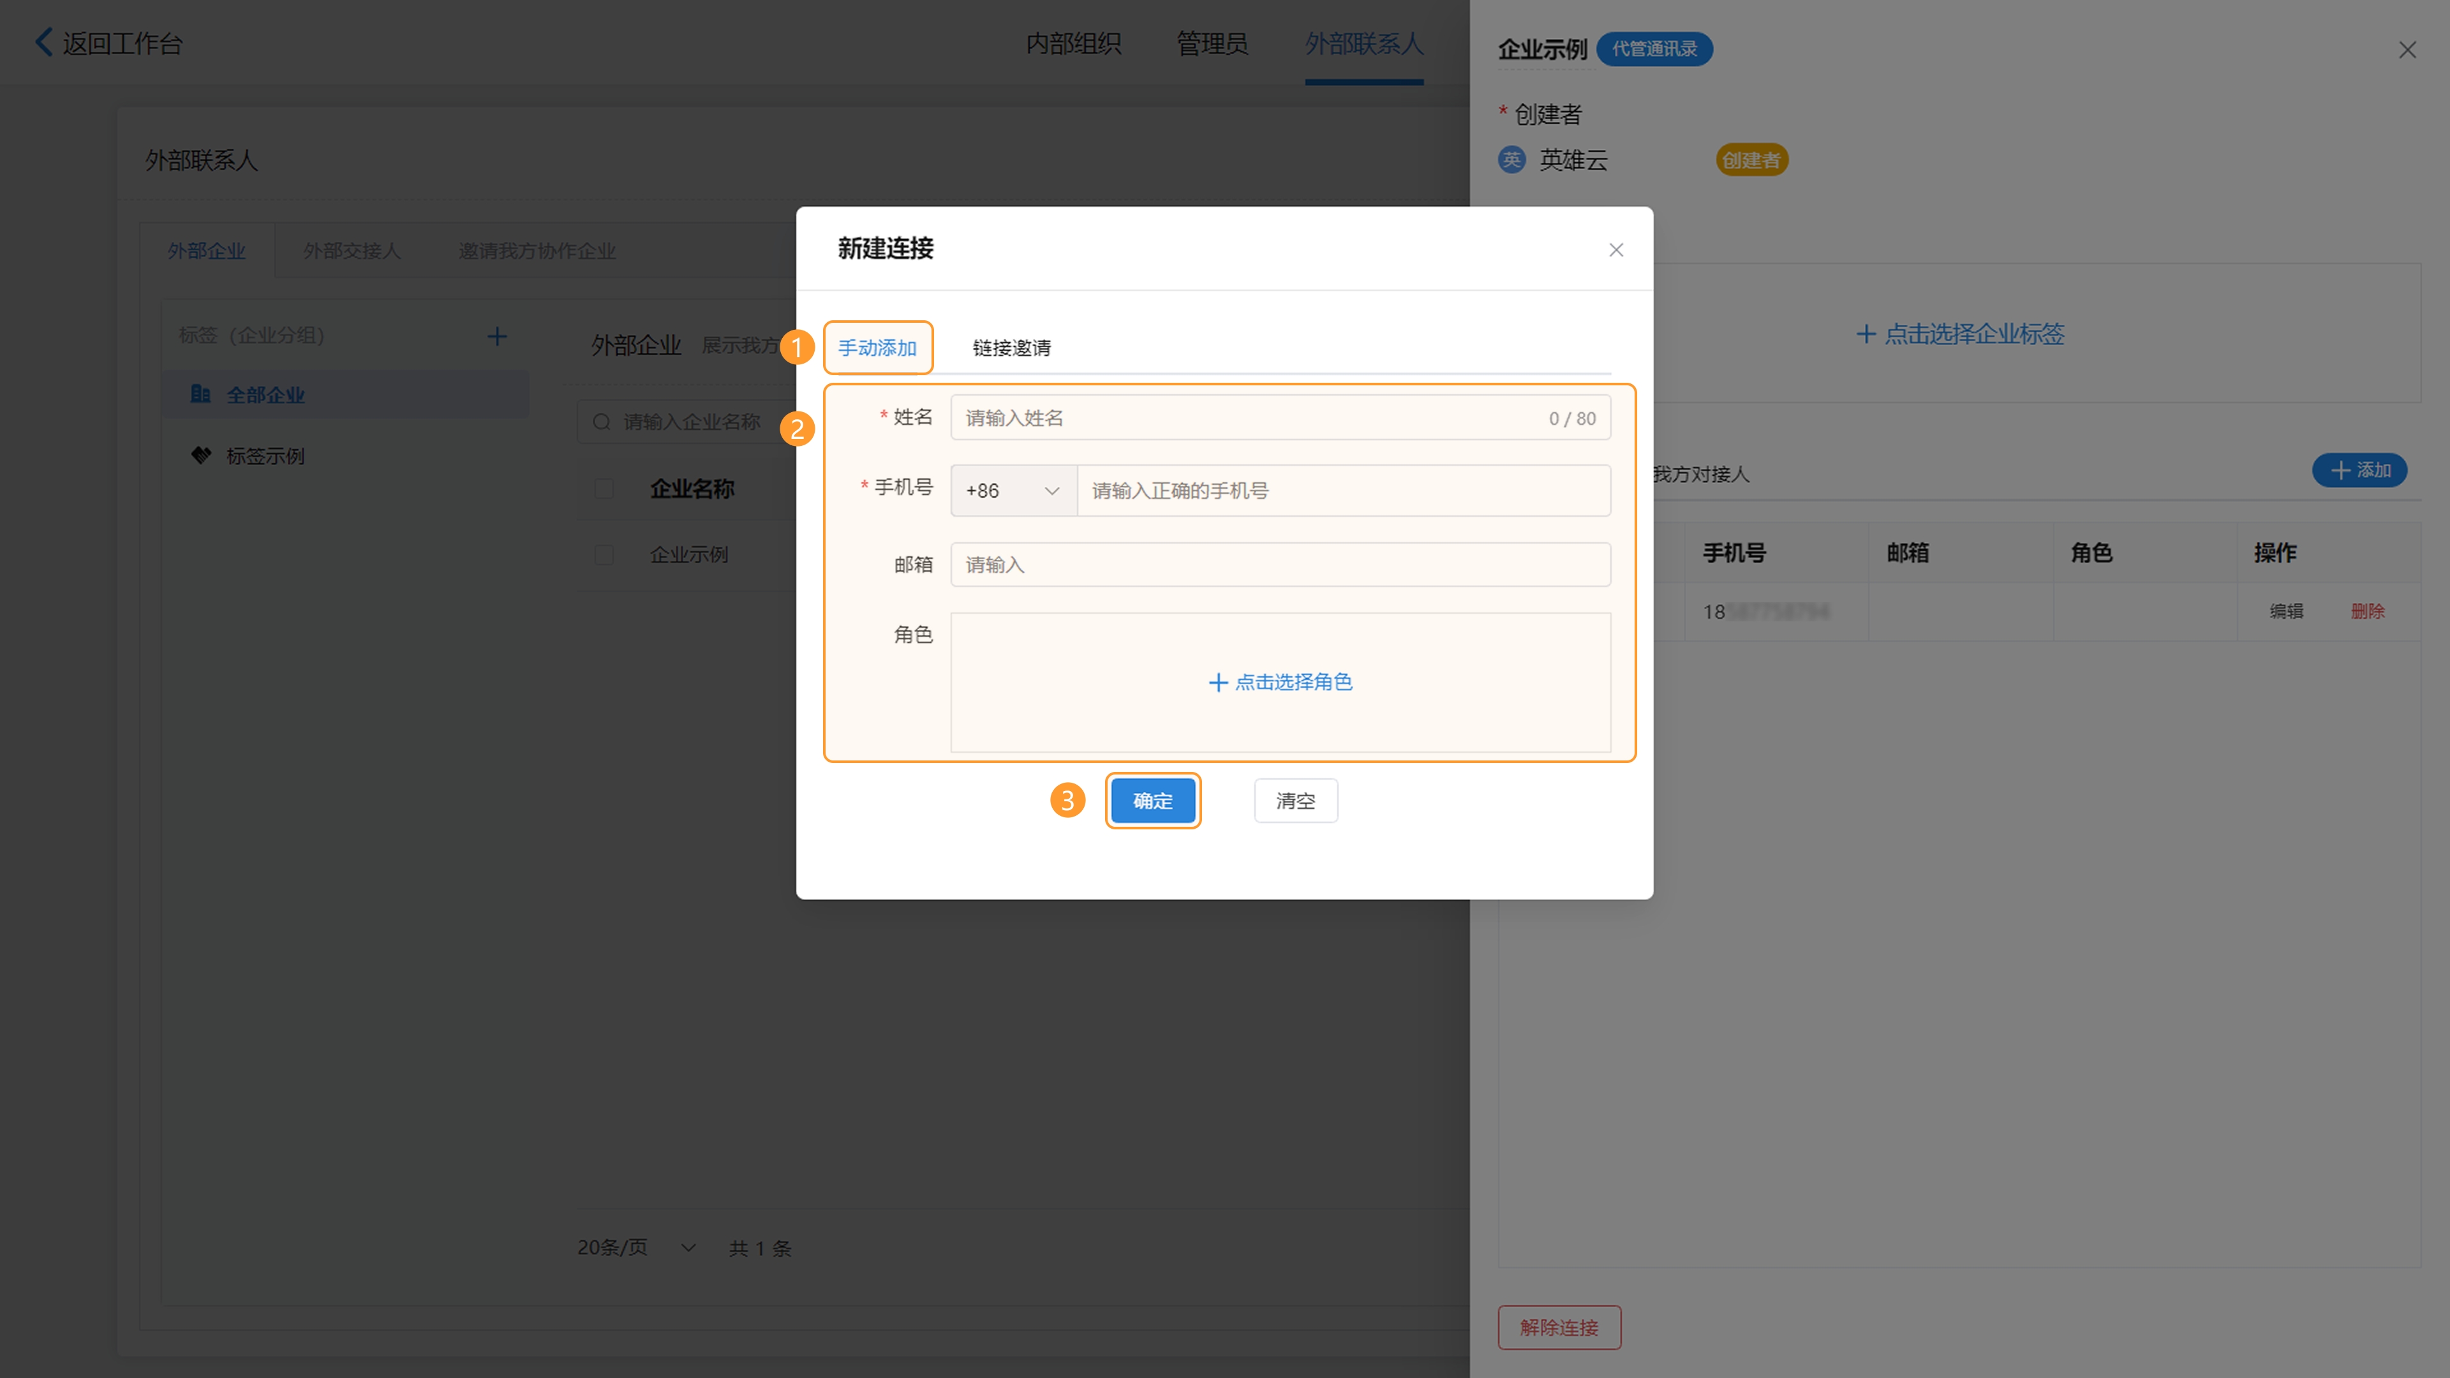
Task: Select 全部企业 in tag list
Action: coord(346,395)
